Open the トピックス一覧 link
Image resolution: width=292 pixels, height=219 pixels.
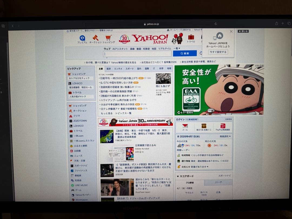[123, 113]
